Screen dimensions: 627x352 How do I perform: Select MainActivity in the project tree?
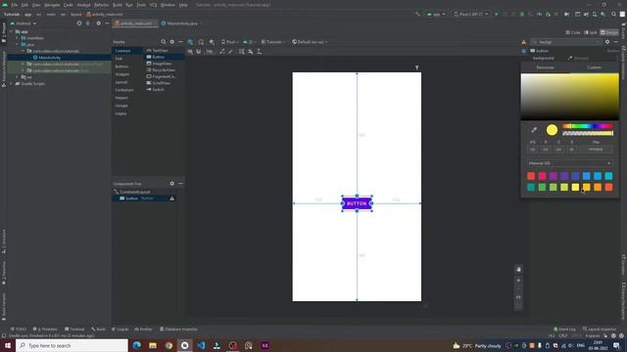click(50, 58)
